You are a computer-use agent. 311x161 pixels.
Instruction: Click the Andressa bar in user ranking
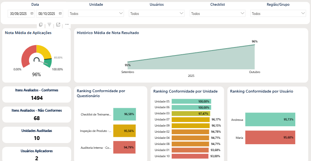[x=270, y=120]
